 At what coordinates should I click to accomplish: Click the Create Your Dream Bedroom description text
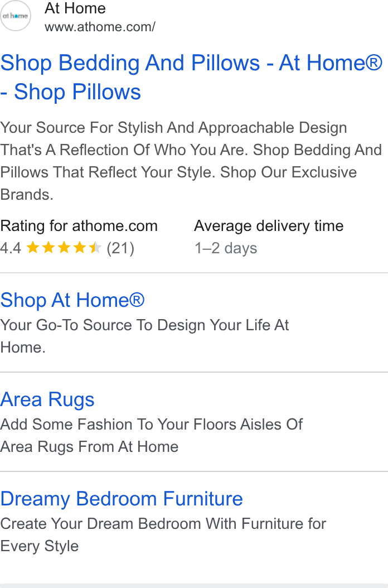pos(163,535)
